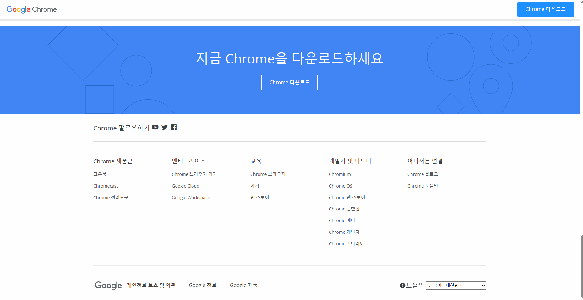Open the Chromium link
This screenshot has width=583, height=300.
point(340,174)
